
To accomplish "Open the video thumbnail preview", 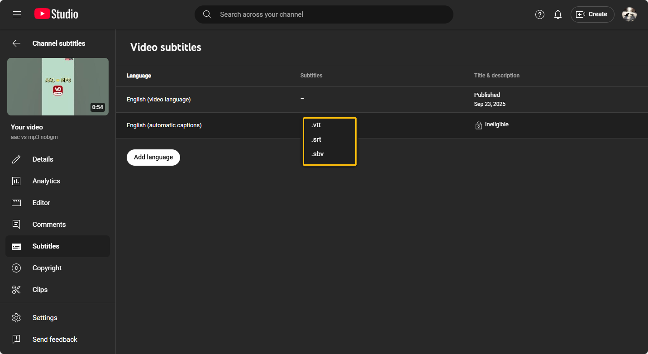I will click(58, 86).
